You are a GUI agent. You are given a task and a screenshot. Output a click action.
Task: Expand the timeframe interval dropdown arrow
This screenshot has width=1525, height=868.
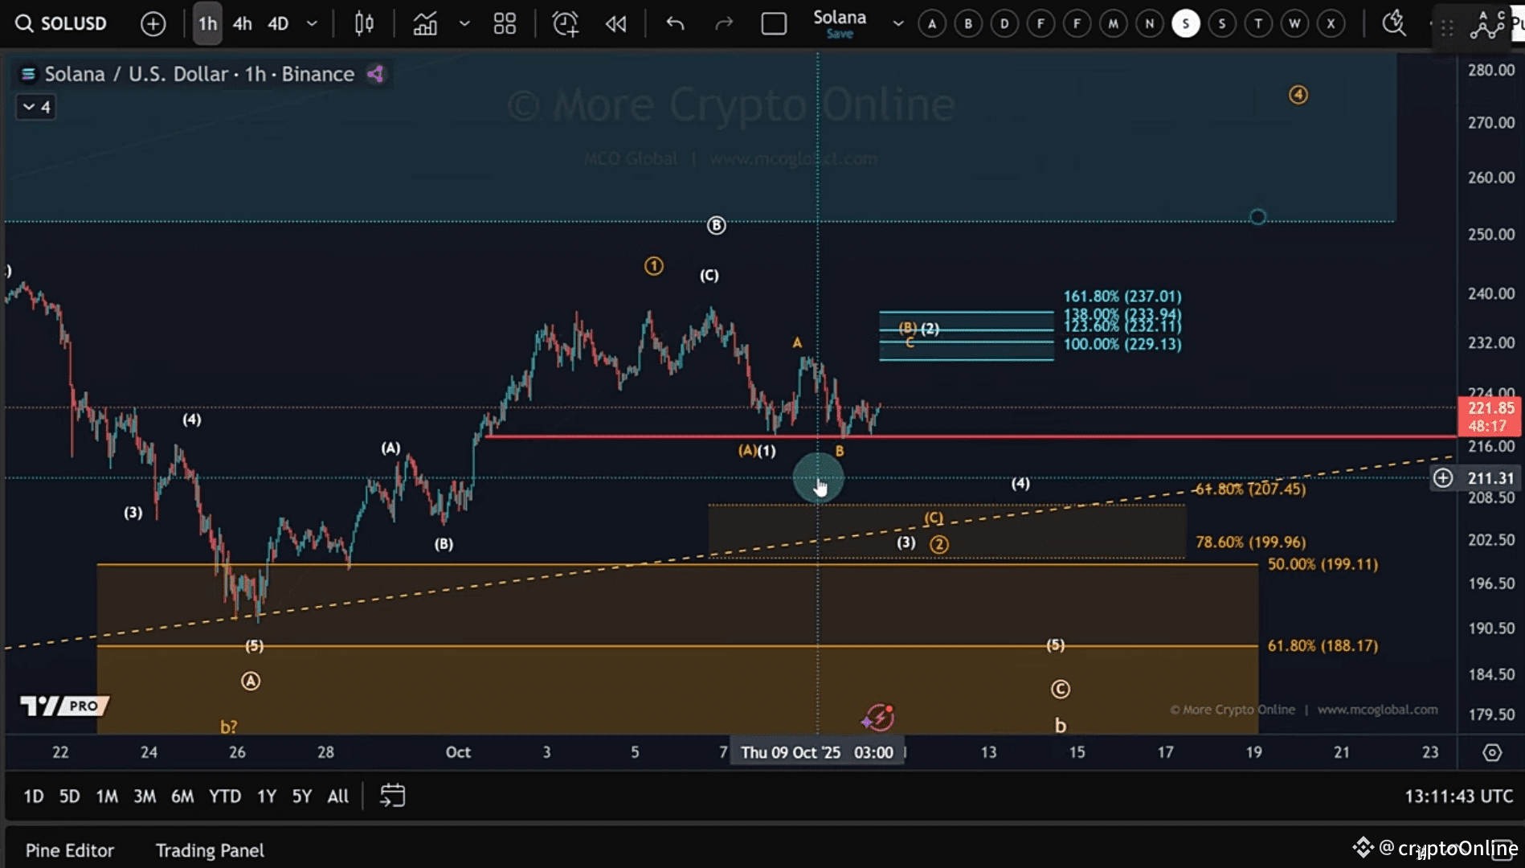point(312,24)
